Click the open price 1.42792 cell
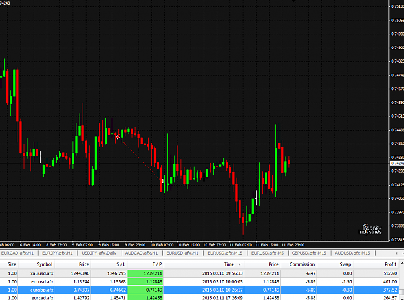Viewport: 404px width, 300px height. tap(81, 298)
